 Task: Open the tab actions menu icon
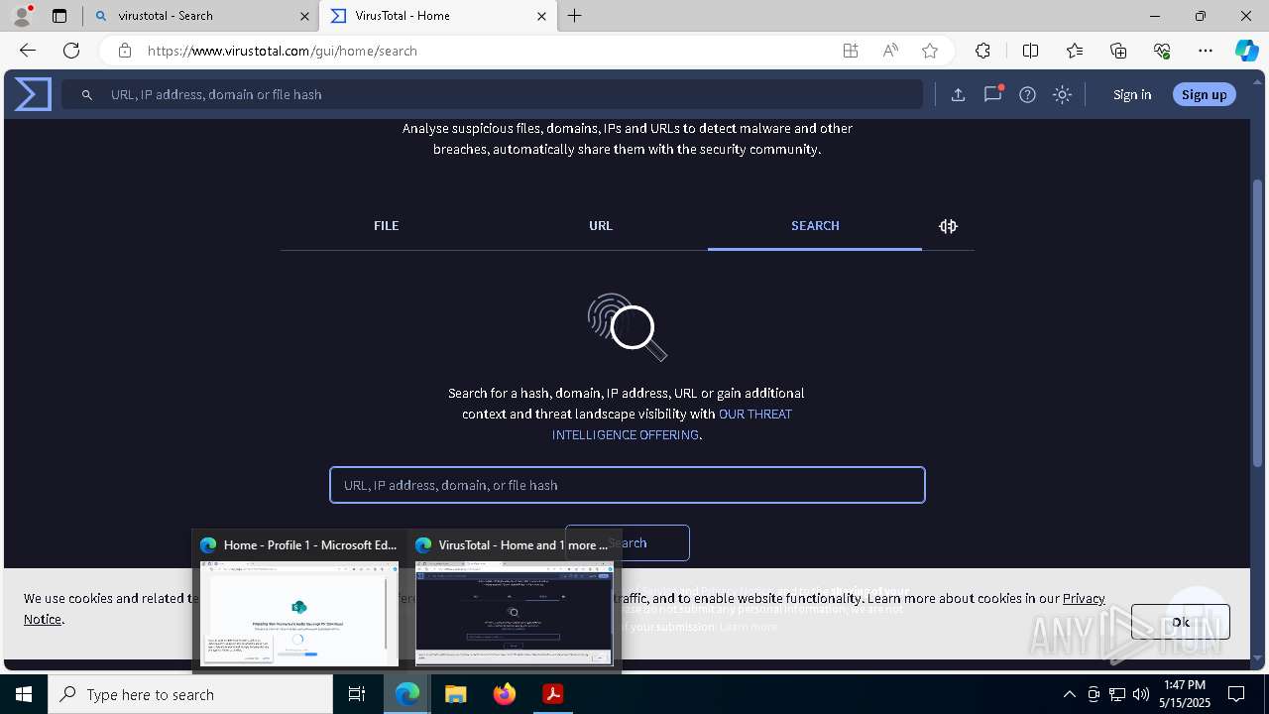pos(59,16)
